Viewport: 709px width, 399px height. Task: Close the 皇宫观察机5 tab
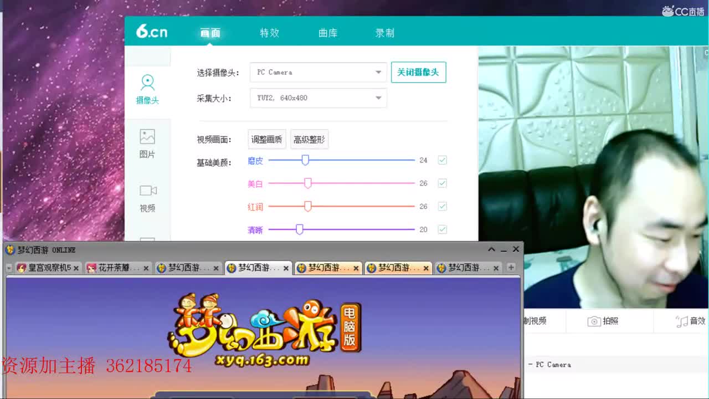[x=76, y=268]
